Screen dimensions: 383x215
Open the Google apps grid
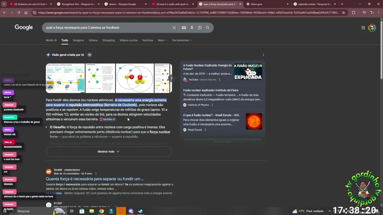(363, 27)
